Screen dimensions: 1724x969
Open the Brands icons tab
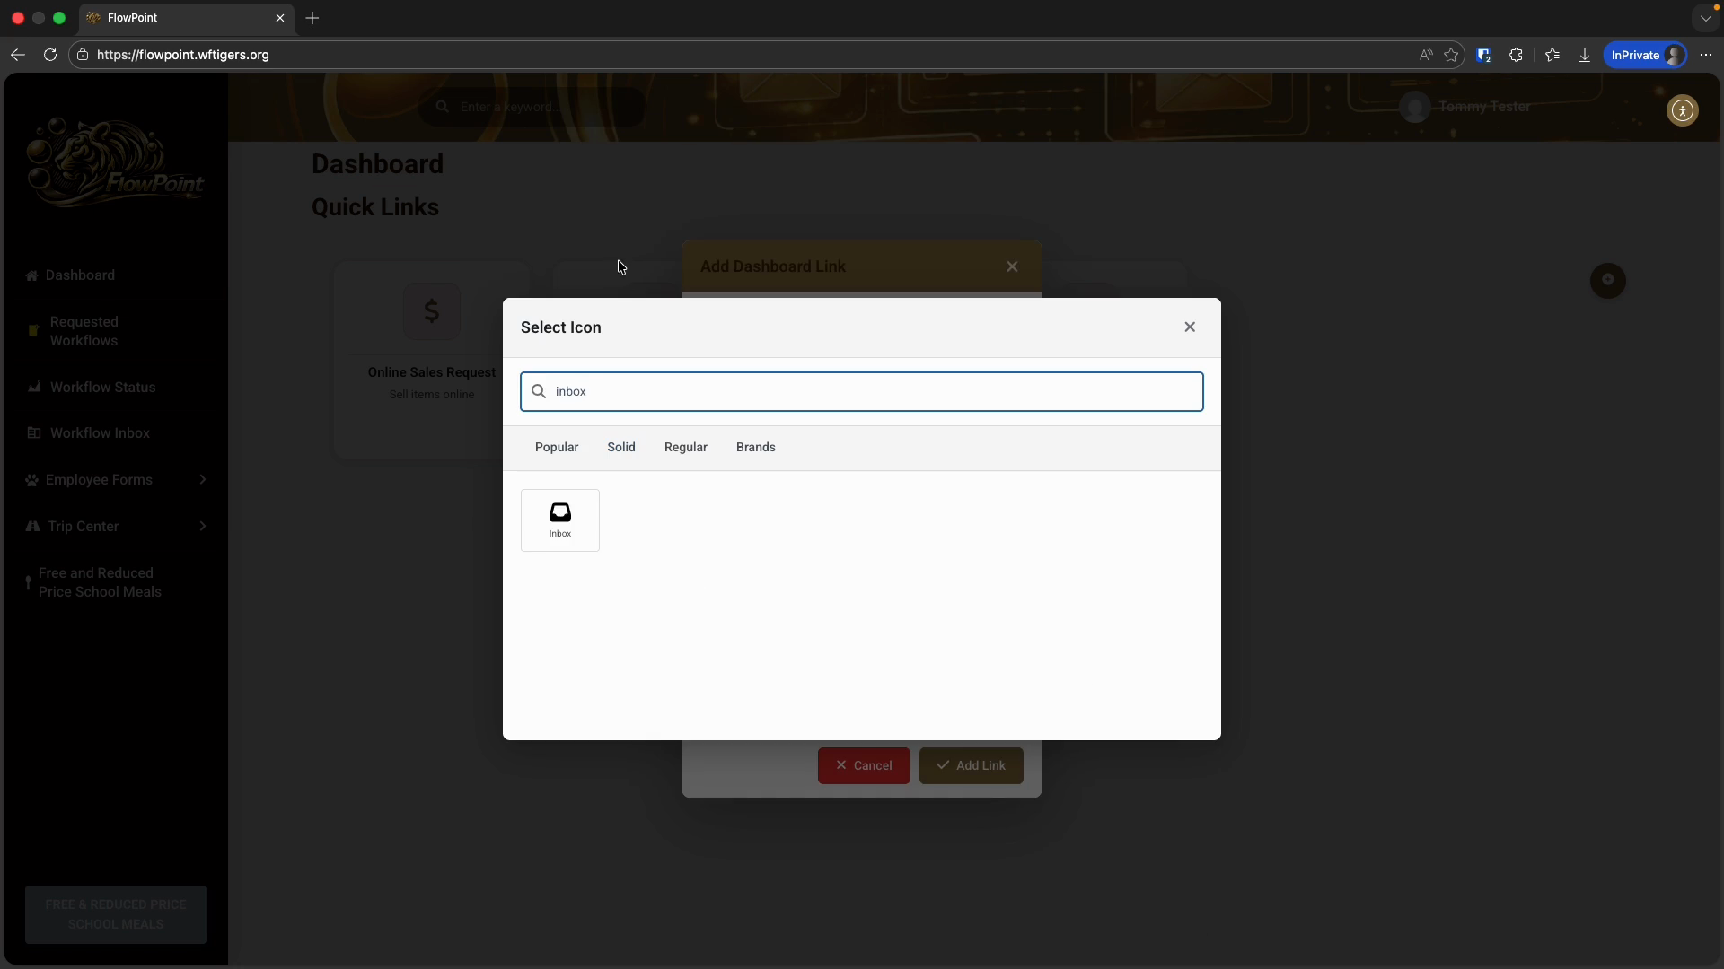[x=755, y=448]
